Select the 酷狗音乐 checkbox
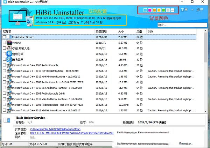 4,59
